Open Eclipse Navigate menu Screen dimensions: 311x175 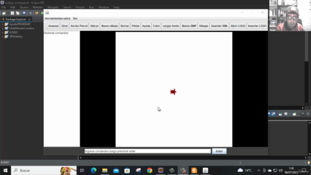53,7
